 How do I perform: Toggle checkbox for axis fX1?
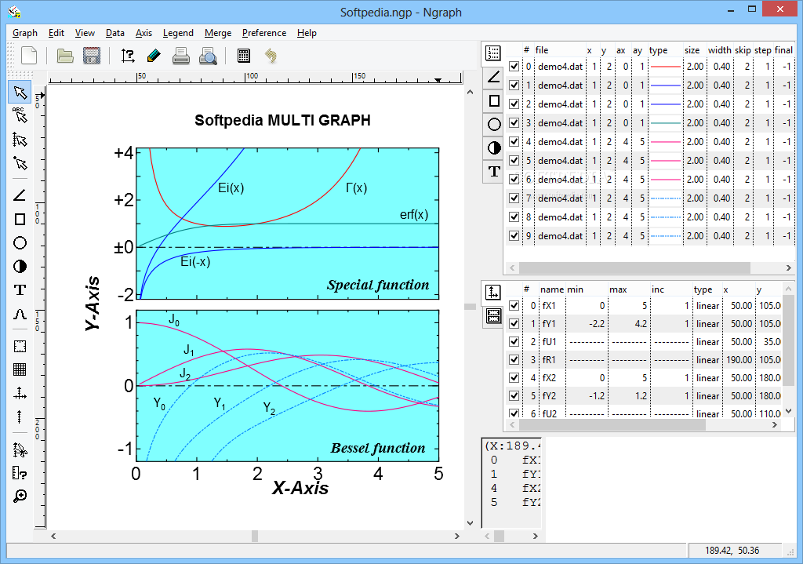click(514, 305)
